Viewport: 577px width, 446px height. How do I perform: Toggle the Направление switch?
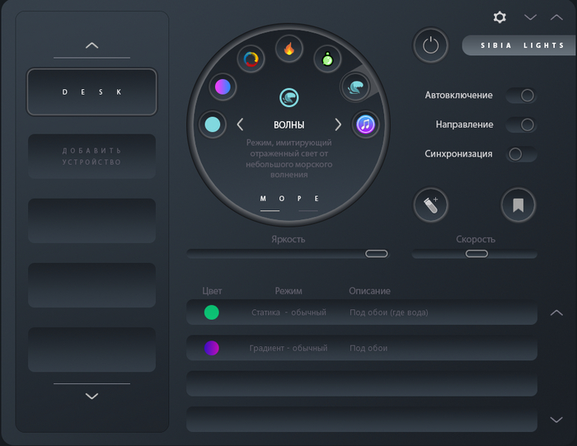point(521,124)
